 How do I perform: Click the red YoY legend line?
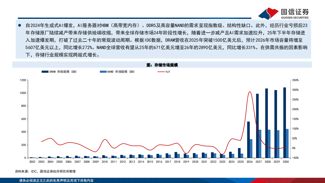[161, 71]
